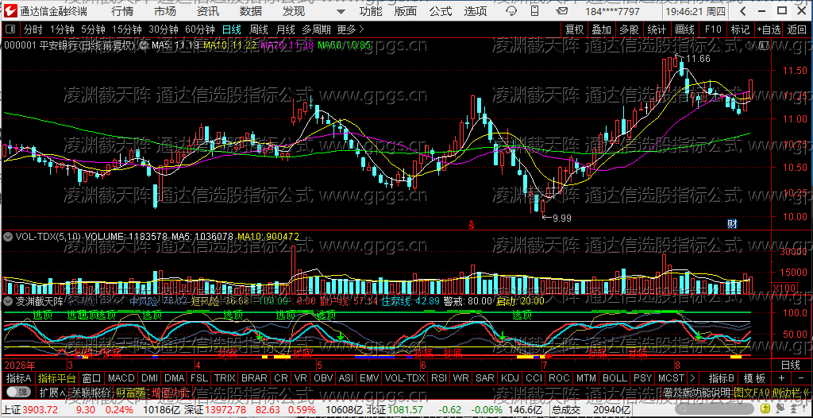Show more indicator tabs with > arrow

pos(692,378)
